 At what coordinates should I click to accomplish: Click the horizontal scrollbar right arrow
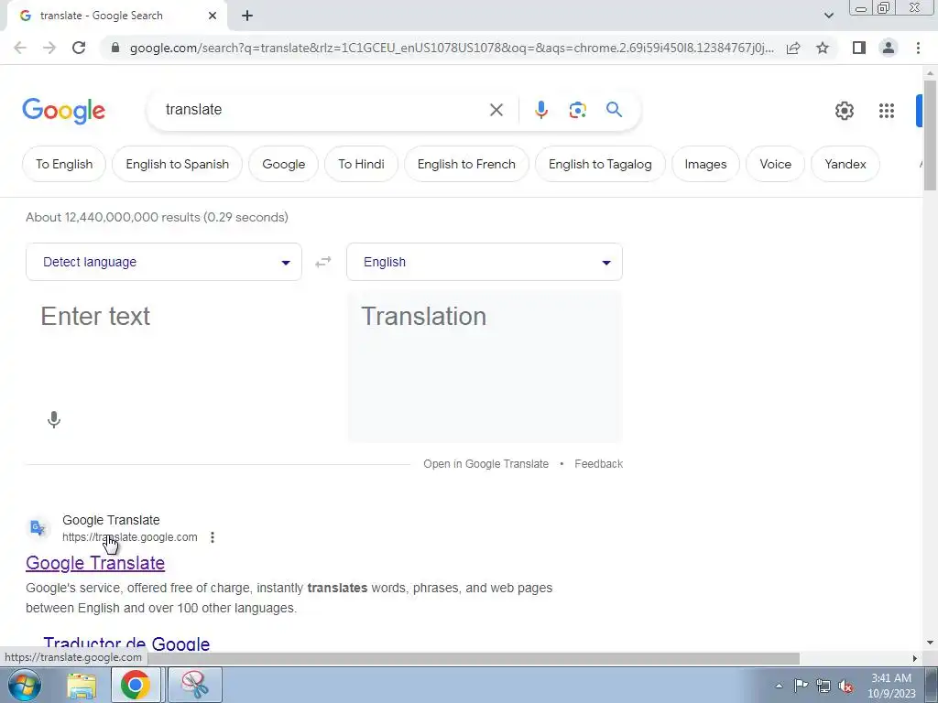tap(915, 658)
